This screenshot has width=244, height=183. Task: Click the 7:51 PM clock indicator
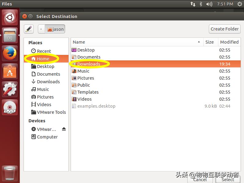[225, 4]
